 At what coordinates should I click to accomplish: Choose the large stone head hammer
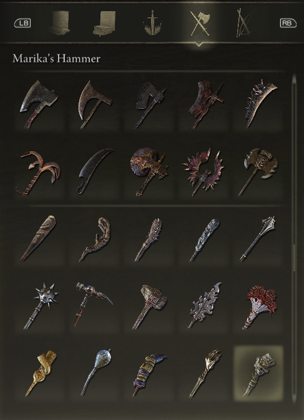click(x=149, y=306)
